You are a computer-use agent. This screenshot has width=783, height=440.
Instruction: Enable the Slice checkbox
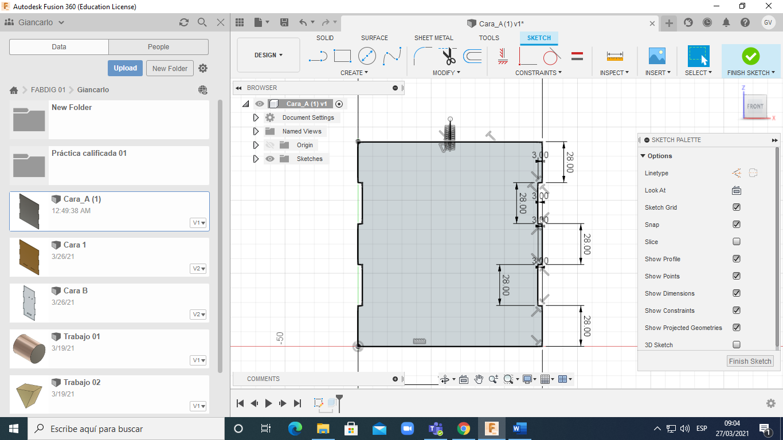737,242
